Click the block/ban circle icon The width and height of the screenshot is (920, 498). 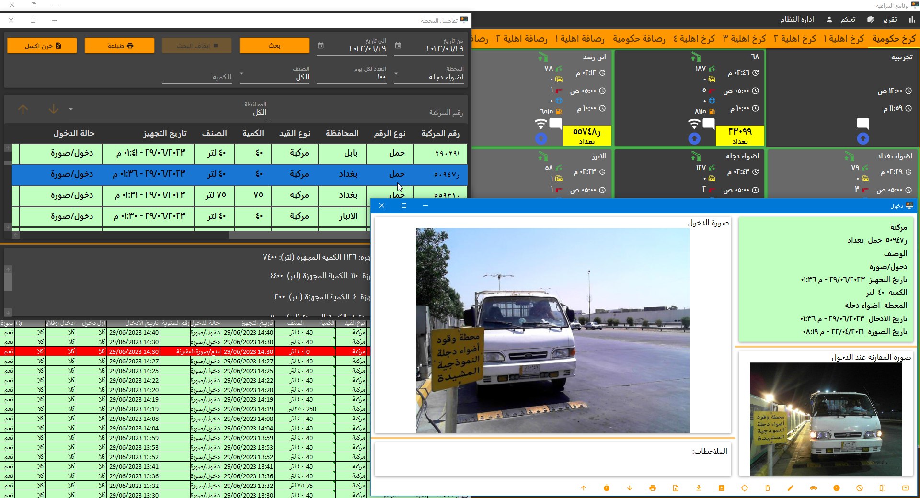coord(859,488)
